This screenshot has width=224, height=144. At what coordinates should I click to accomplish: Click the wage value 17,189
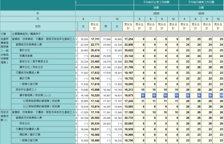coord(129,112)
